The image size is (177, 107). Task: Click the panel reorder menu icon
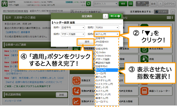(x=170, y=18)
